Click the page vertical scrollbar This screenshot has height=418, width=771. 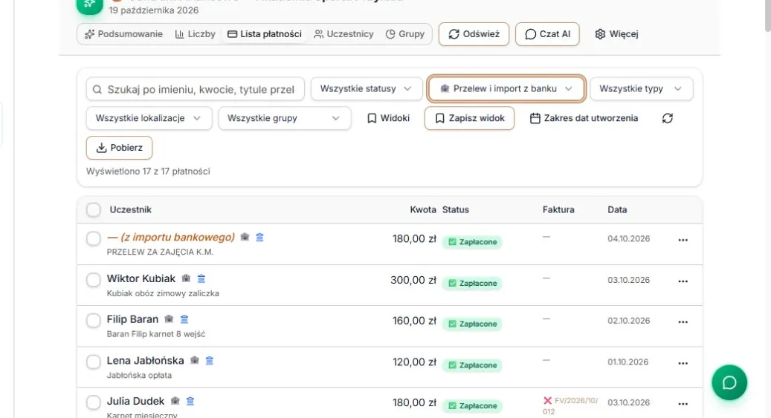(x=767, y=16)
